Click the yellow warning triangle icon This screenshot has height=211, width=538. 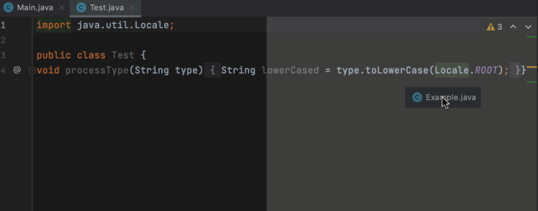click(491, 27)
